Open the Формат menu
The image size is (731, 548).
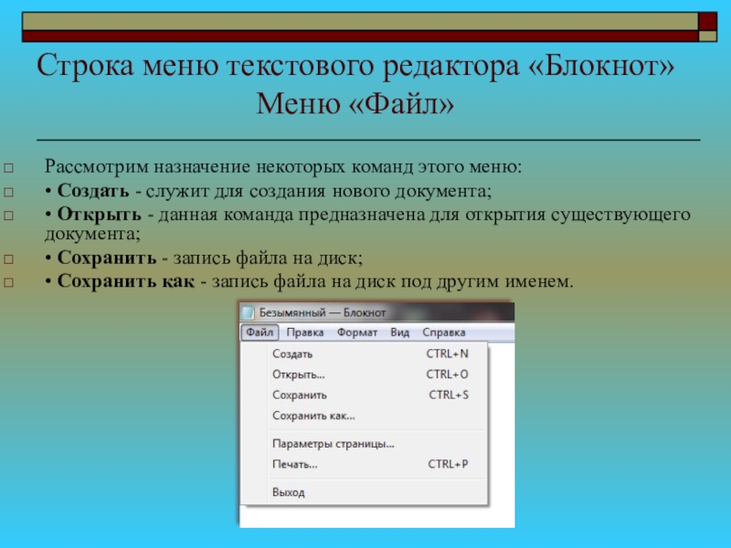click(357, 332)
